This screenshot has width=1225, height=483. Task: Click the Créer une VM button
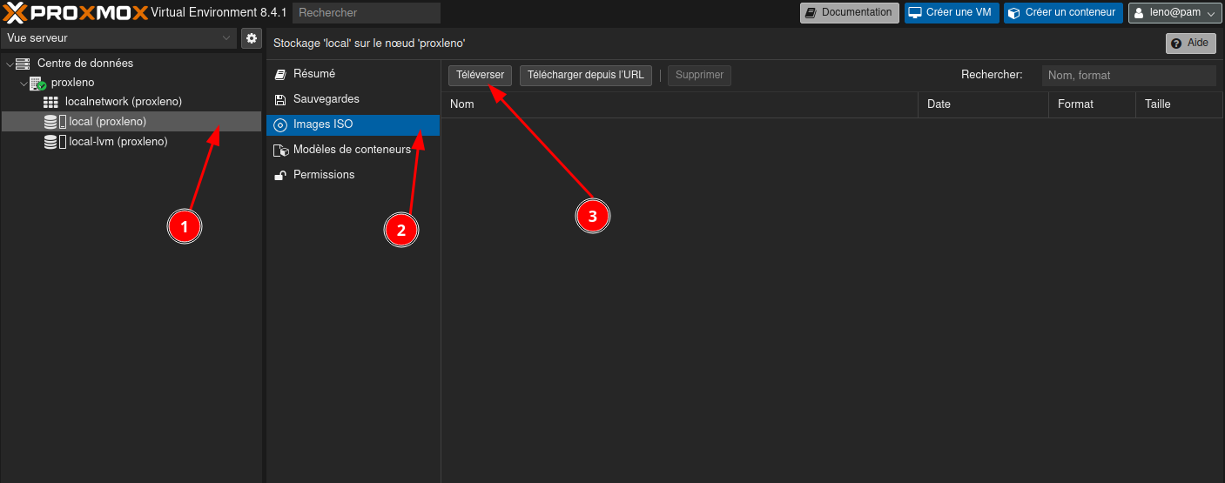pos(950,13)
